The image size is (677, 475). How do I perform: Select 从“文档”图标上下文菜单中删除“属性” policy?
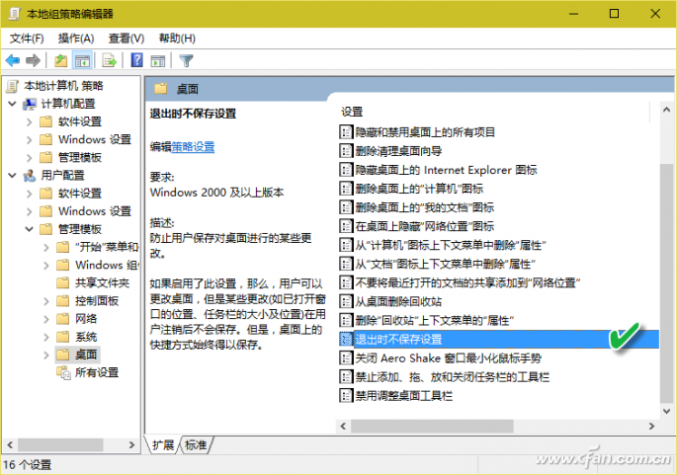point(446,264)
